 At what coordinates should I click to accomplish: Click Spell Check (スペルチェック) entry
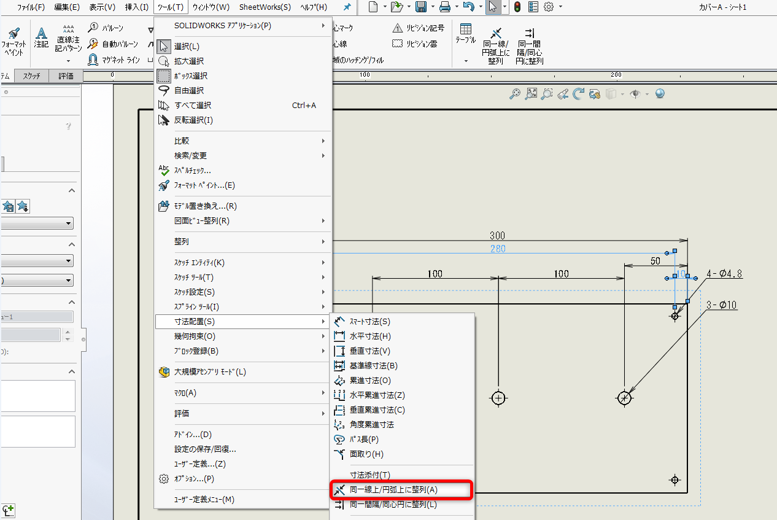coord(192,171)
